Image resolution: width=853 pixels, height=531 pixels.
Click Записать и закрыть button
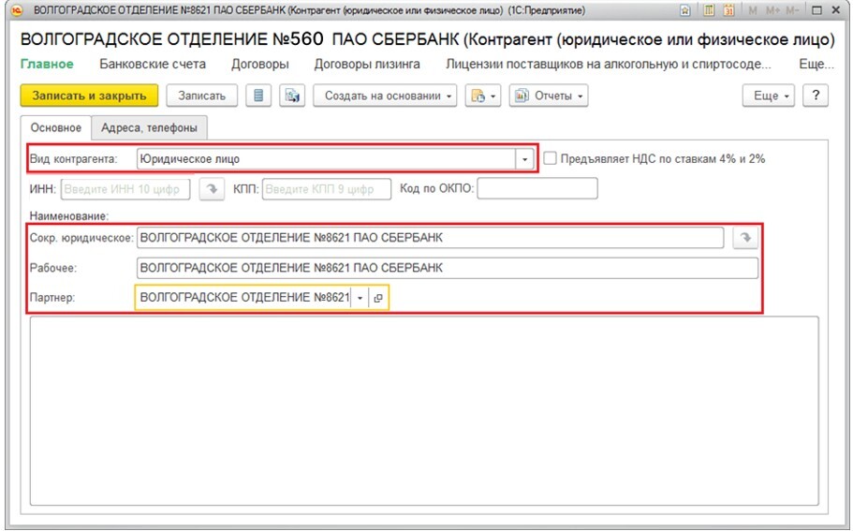[x=89, y=96]
